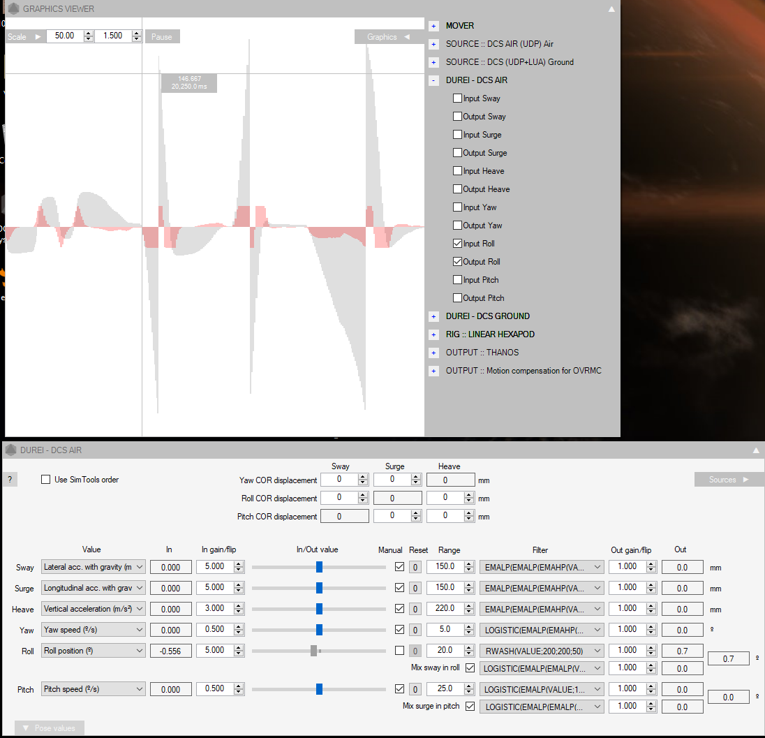Open the Sources panel

(x=729, y=479)
